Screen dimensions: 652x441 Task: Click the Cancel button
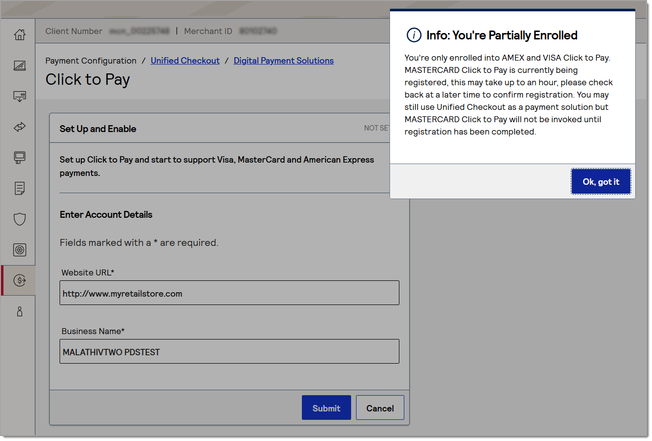(380, 408)
